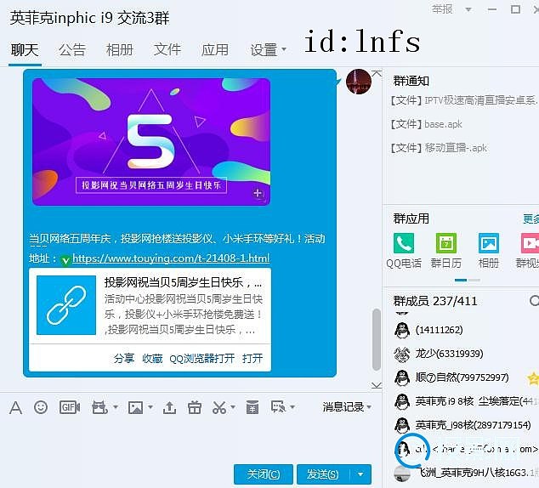Viewport: 539px width, 488px height.
Task: Open the 相册 group app icon
Action: point(489,243)
